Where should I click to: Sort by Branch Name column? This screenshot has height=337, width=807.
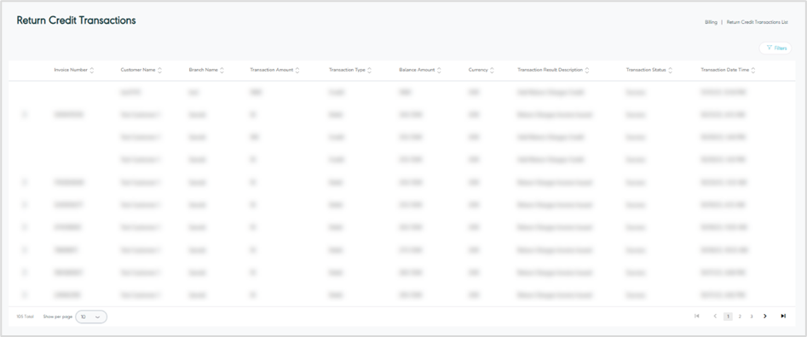(x=207, y=70)
